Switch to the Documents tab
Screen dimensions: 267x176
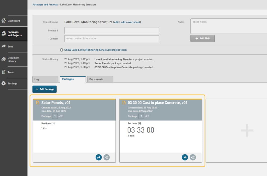pos(100,79)
